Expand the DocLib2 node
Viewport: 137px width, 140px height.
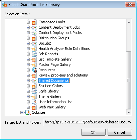point(28,44)
